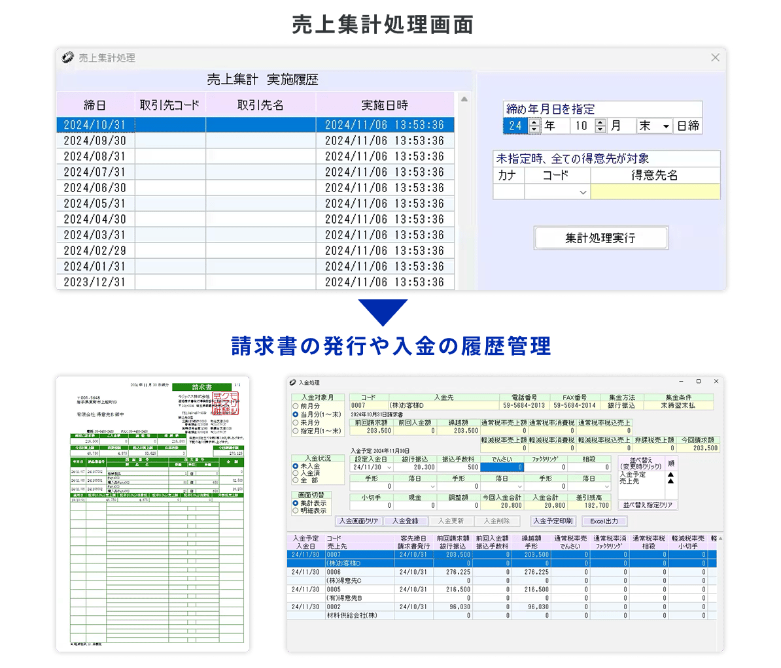781x668 pixels.
Task: Minimize the 入金処理 window
Action: (x=681, y=381)
